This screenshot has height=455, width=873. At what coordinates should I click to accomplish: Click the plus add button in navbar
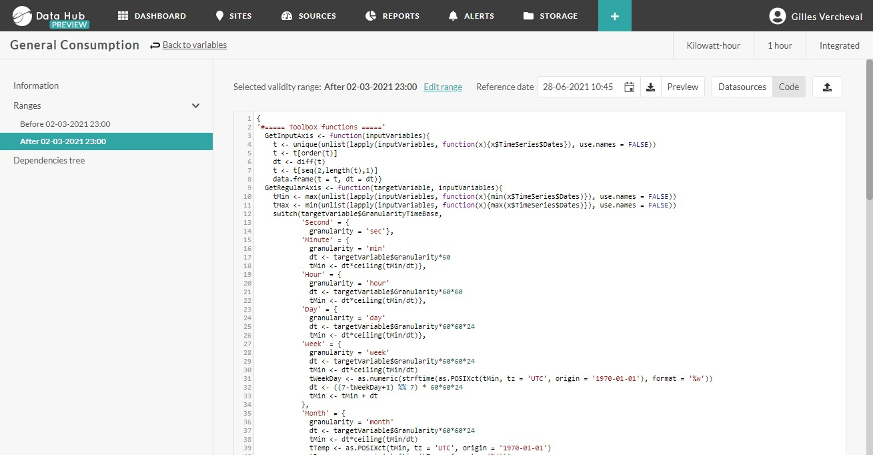[614, 15]
